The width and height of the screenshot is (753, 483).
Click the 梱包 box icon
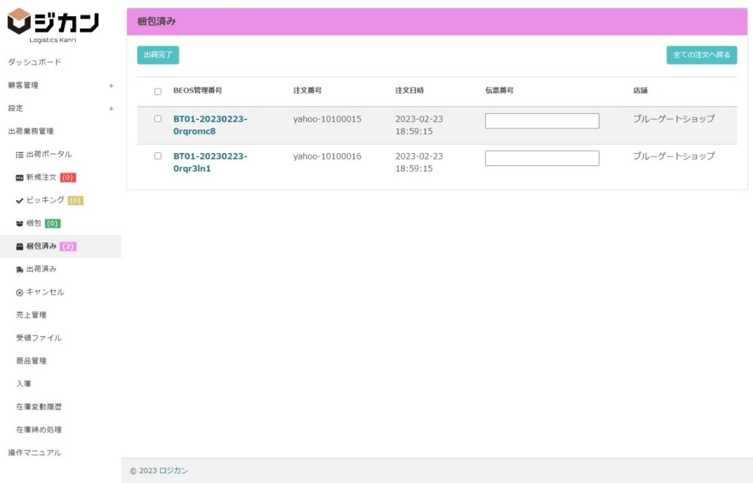pos(20,223)
